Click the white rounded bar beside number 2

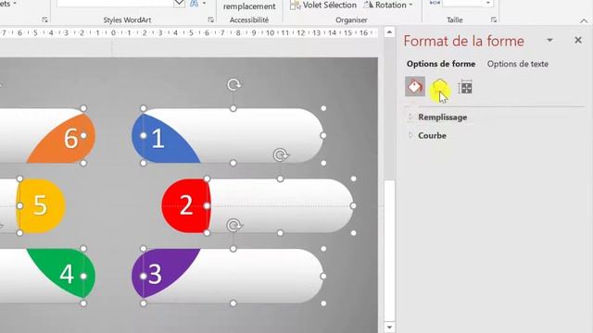(x=282, y=205)
